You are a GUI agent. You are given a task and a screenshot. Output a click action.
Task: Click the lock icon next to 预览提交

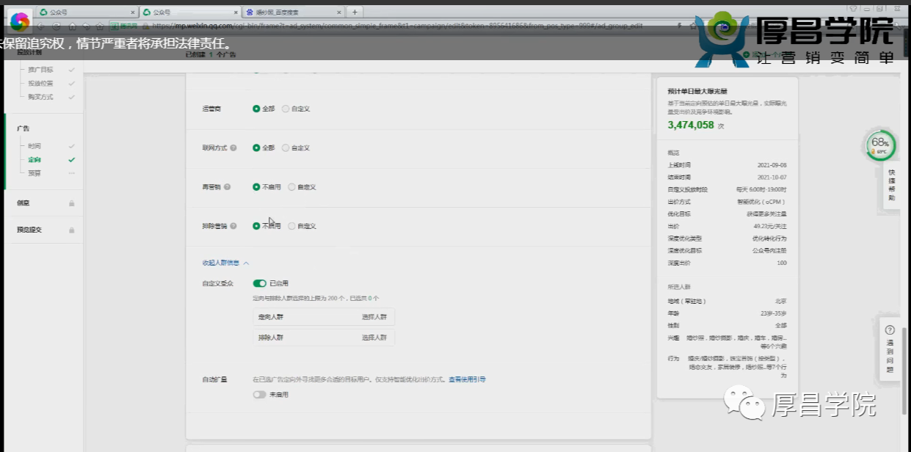click(x=71, y=230)
